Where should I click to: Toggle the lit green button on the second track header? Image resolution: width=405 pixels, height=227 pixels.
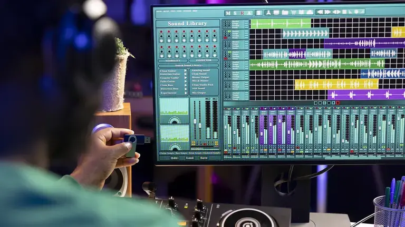point(229,32)
